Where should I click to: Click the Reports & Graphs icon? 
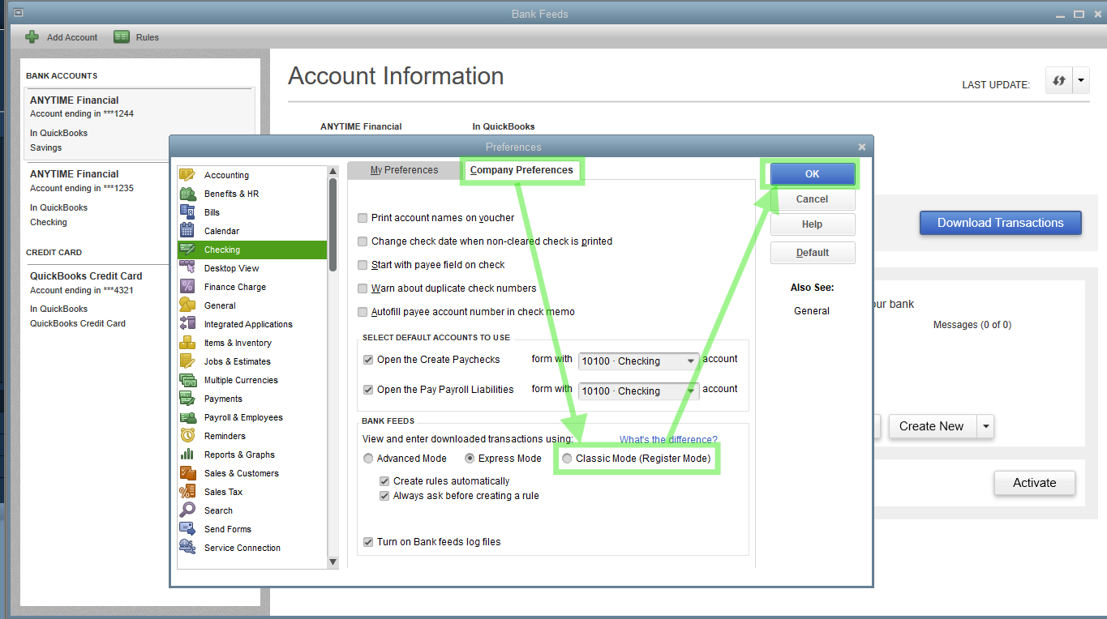pos(187,455)
